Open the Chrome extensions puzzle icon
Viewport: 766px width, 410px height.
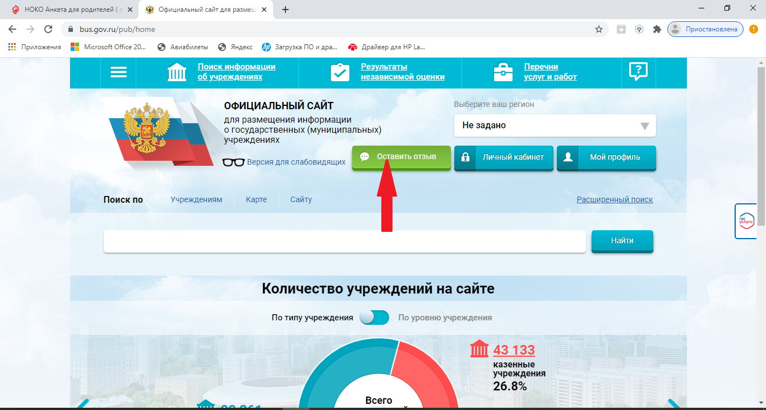[657, 29]
